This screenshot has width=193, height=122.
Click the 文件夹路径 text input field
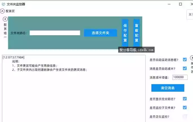55,33
